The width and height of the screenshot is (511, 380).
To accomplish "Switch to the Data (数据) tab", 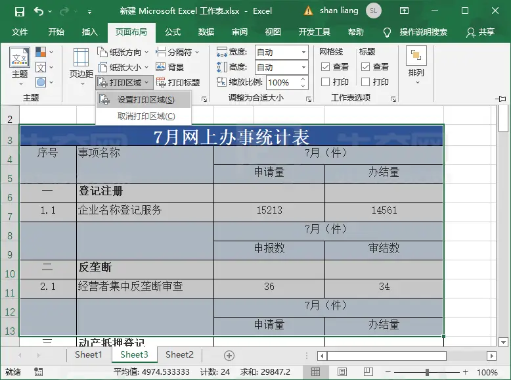I will [x=206, y=32].
